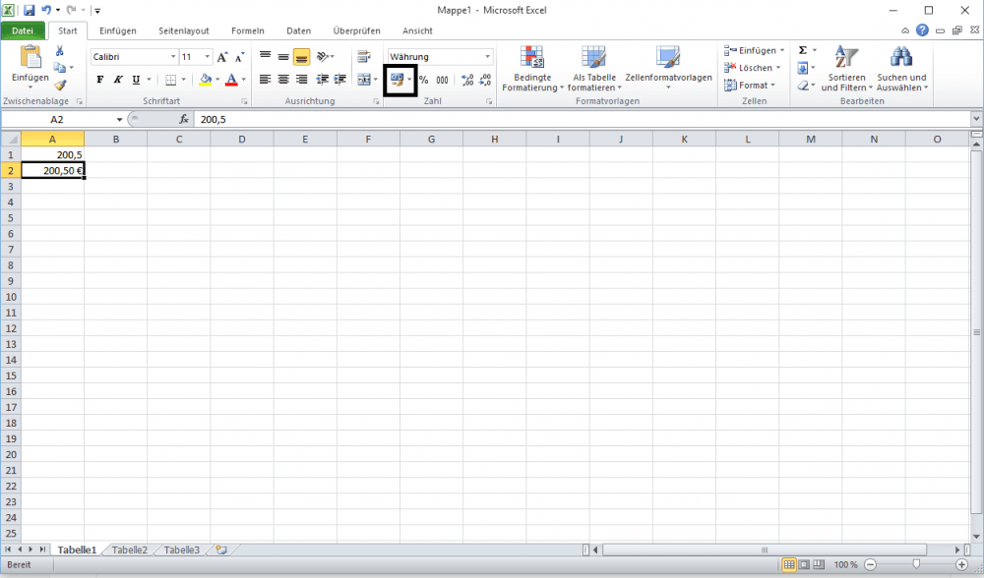Image resolution: width=984 pixels, height=578 pixels.
Task: Click the fx insert function icon
Action: [x=184, y=119]
